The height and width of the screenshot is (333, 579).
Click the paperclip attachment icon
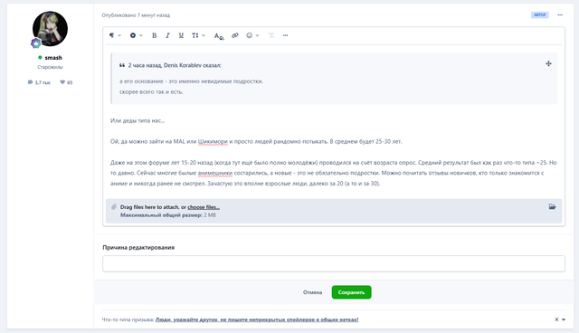coord(114,207)
